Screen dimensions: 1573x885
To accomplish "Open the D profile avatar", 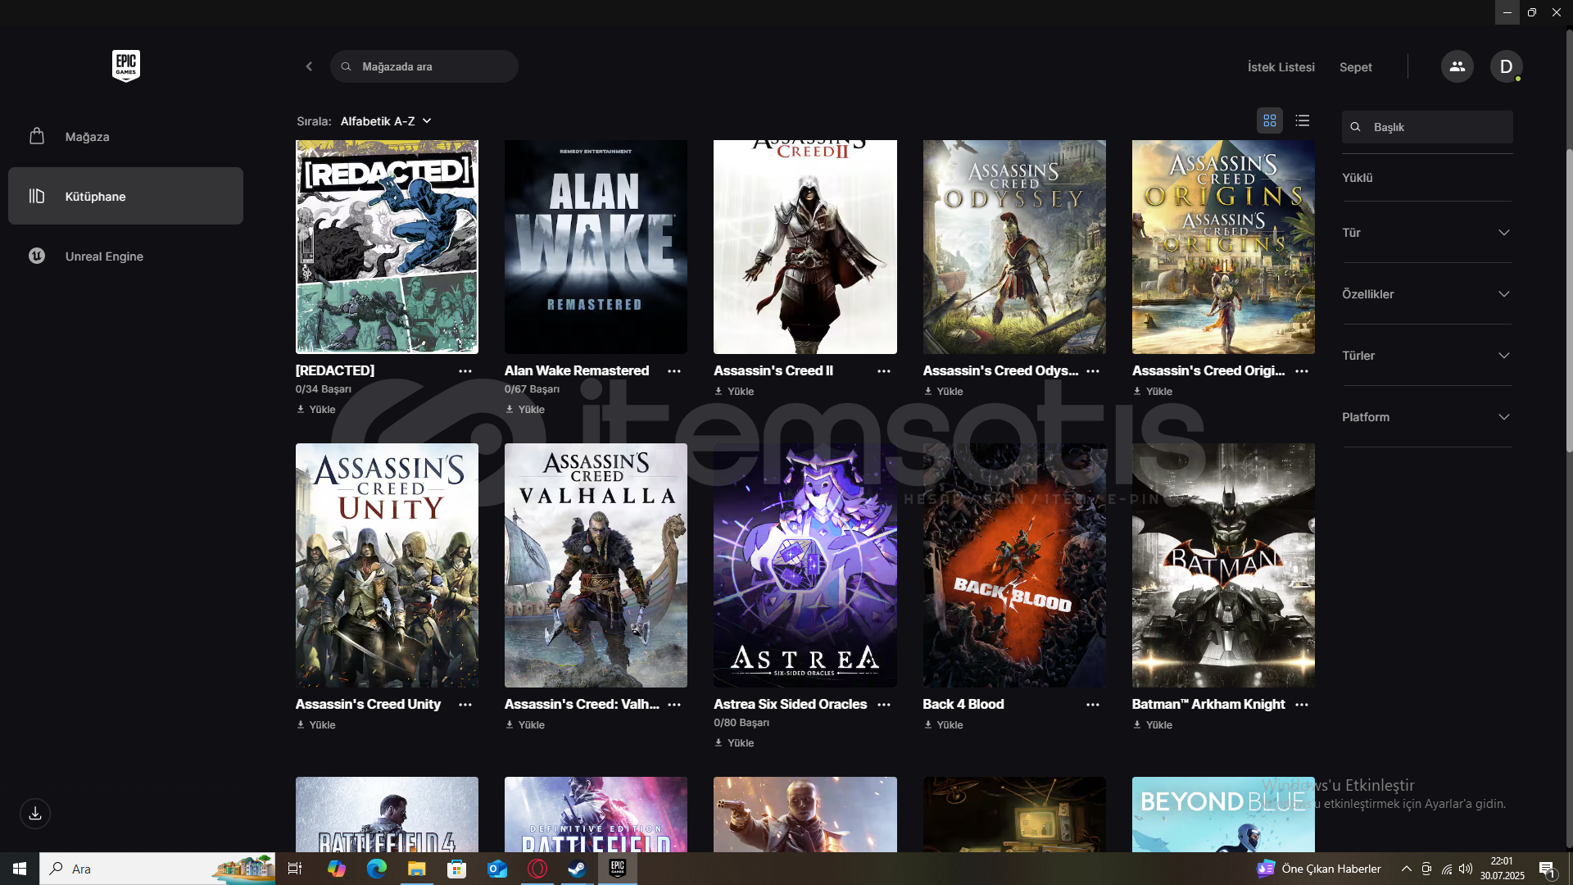I will click(1506, 66).
